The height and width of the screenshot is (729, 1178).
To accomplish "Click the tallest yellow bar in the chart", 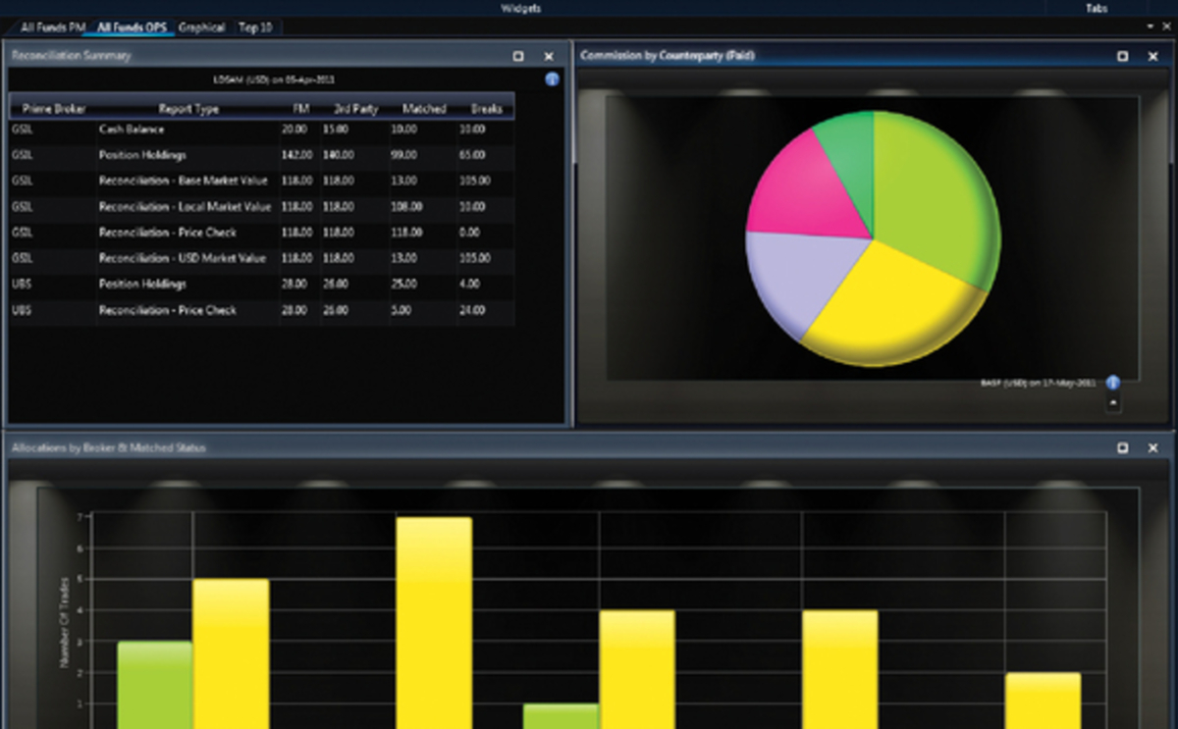I will click(x=434, y=618).
